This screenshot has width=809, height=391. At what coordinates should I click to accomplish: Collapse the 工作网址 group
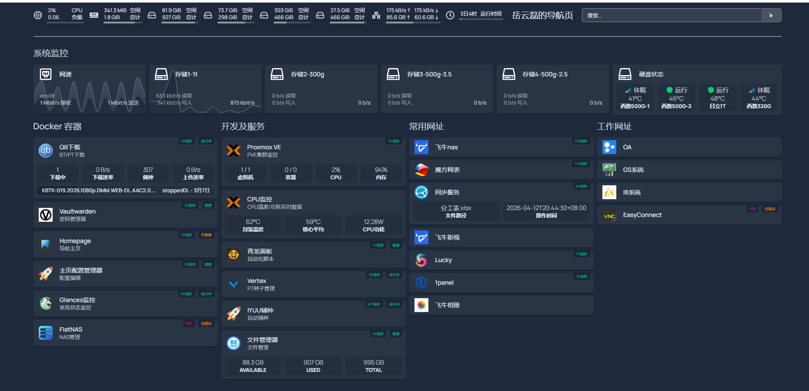click(x=614, y=126)
